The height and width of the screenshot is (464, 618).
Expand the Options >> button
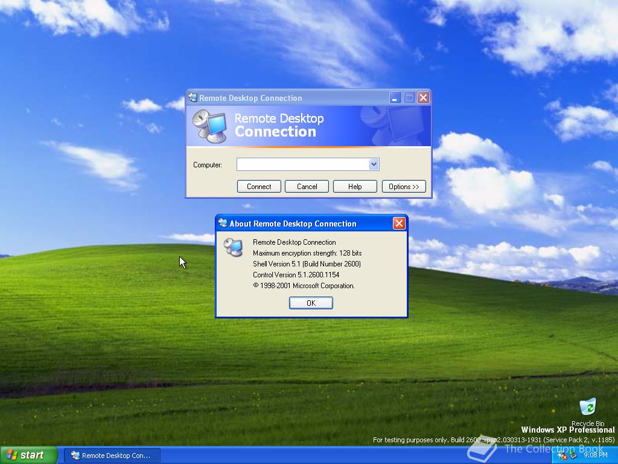pyautogui.click(x=404, y=186)
